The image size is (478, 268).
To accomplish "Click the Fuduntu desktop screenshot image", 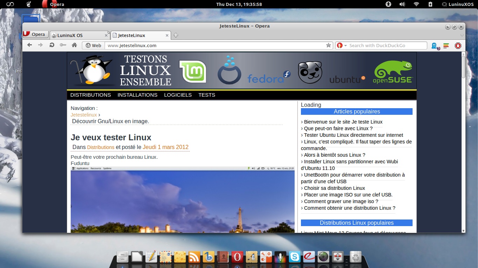I will pos(183,200).
